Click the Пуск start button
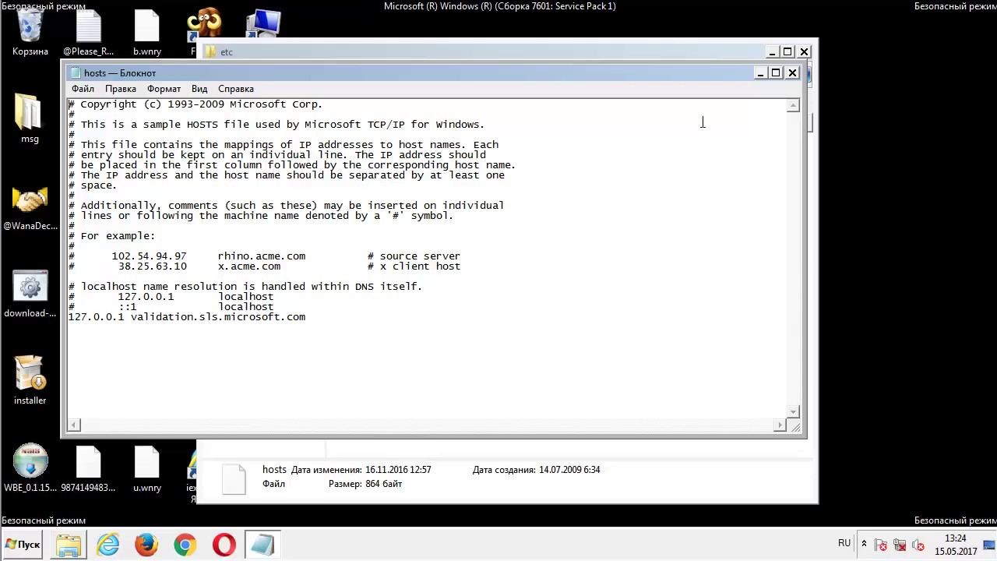Viewport: 997px width, 561px height. [x=22, y=545]
